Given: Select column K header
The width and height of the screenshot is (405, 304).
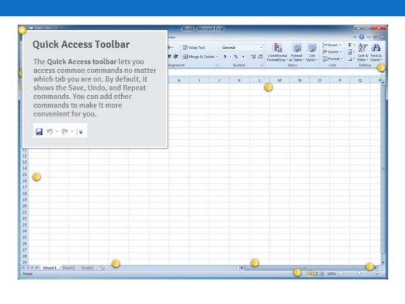Looking at the screenshot, I should pyautogui.click(x=239, y=81).
